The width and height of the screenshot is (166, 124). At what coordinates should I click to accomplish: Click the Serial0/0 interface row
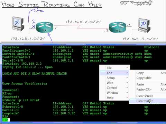(75, 110)
